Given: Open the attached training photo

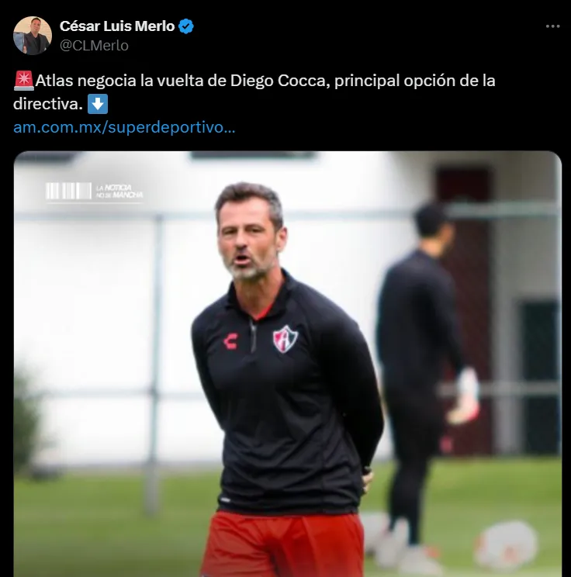Looking at the screenshot, I should (x=288, y=364).
